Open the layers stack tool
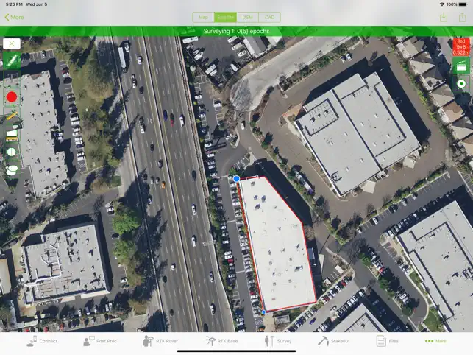The image size is (473, 355). click(x=12, y=135)
